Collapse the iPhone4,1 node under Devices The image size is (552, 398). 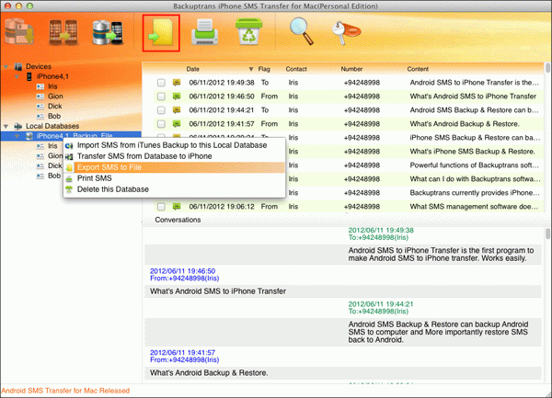click(17, 76)
